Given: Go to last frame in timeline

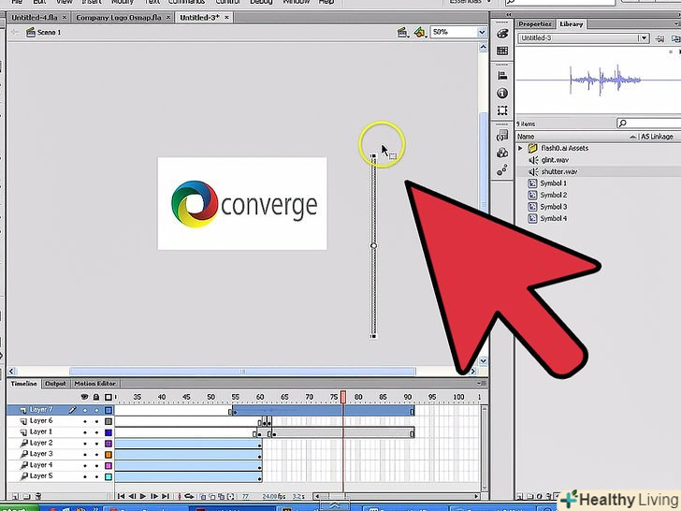Looking at the screenshot, I should [166, 496].
